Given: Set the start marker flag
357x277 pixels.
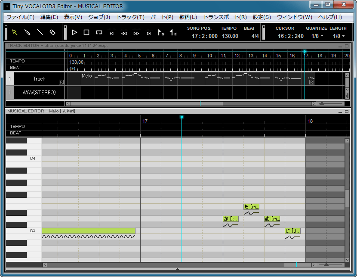Looking at the screenshot, I should point(161,33).
